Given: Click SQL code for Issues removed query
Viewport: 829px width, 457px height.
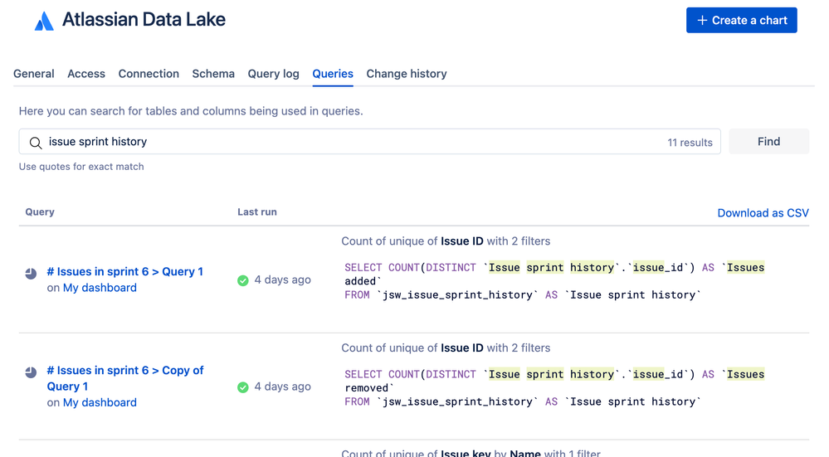Looking at the screenshot, I should tap(554, 388).
